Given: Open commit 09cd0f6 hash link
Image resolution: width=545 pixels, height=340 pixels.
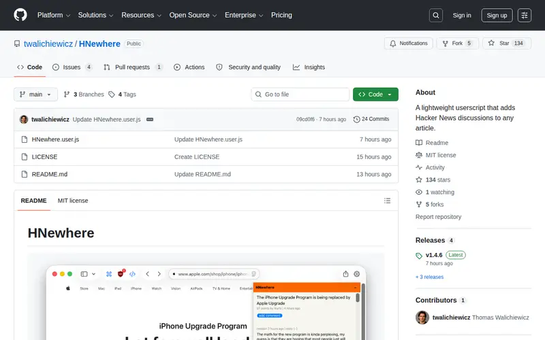Looking at the screenshot, I should click(x=305, y=119).
